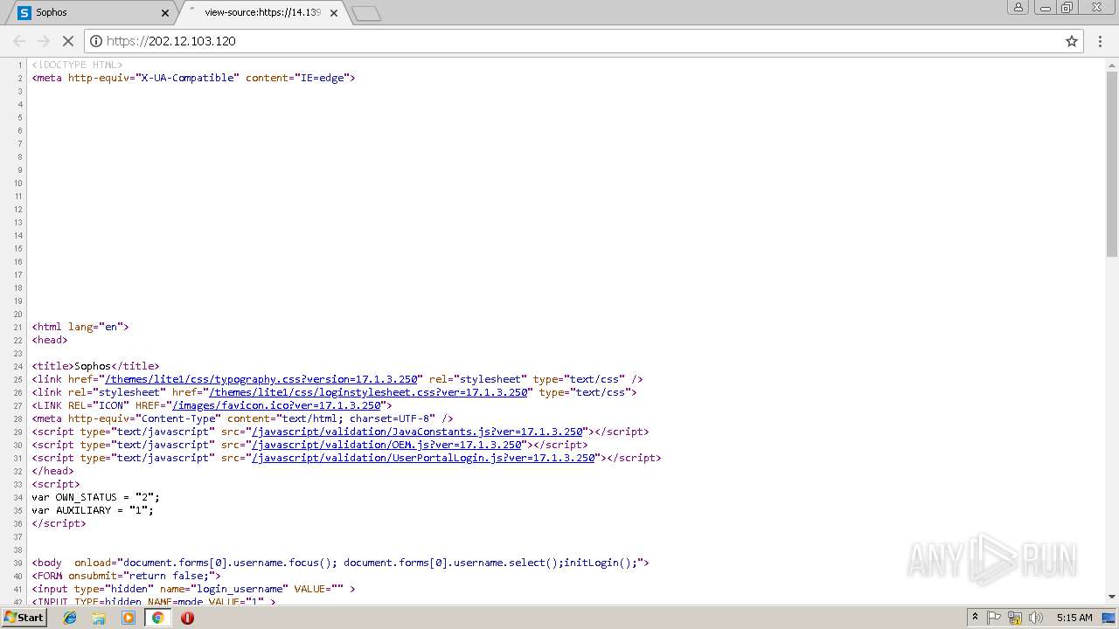Viewport: 1119px width, 629px height.
Task: Click the Forward navigation arrow
Action: point(44,41)
